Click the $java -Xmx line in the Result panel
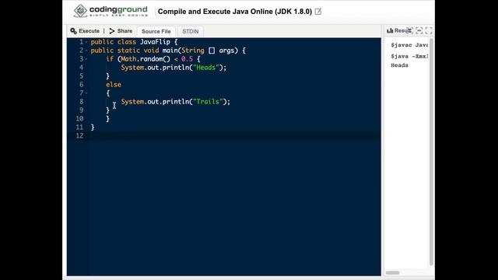The width and height of the screenshot is (498, 280). pyautogui.click(x=409, y=57)
